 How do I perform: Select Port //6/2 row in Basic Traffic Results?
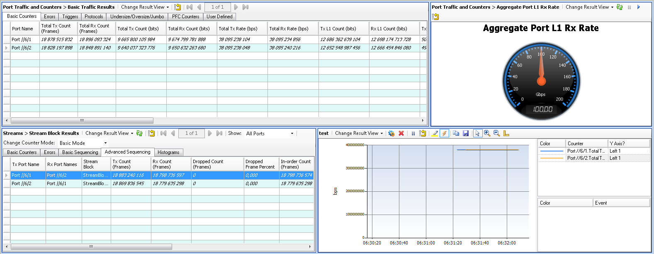pos(215,48)
